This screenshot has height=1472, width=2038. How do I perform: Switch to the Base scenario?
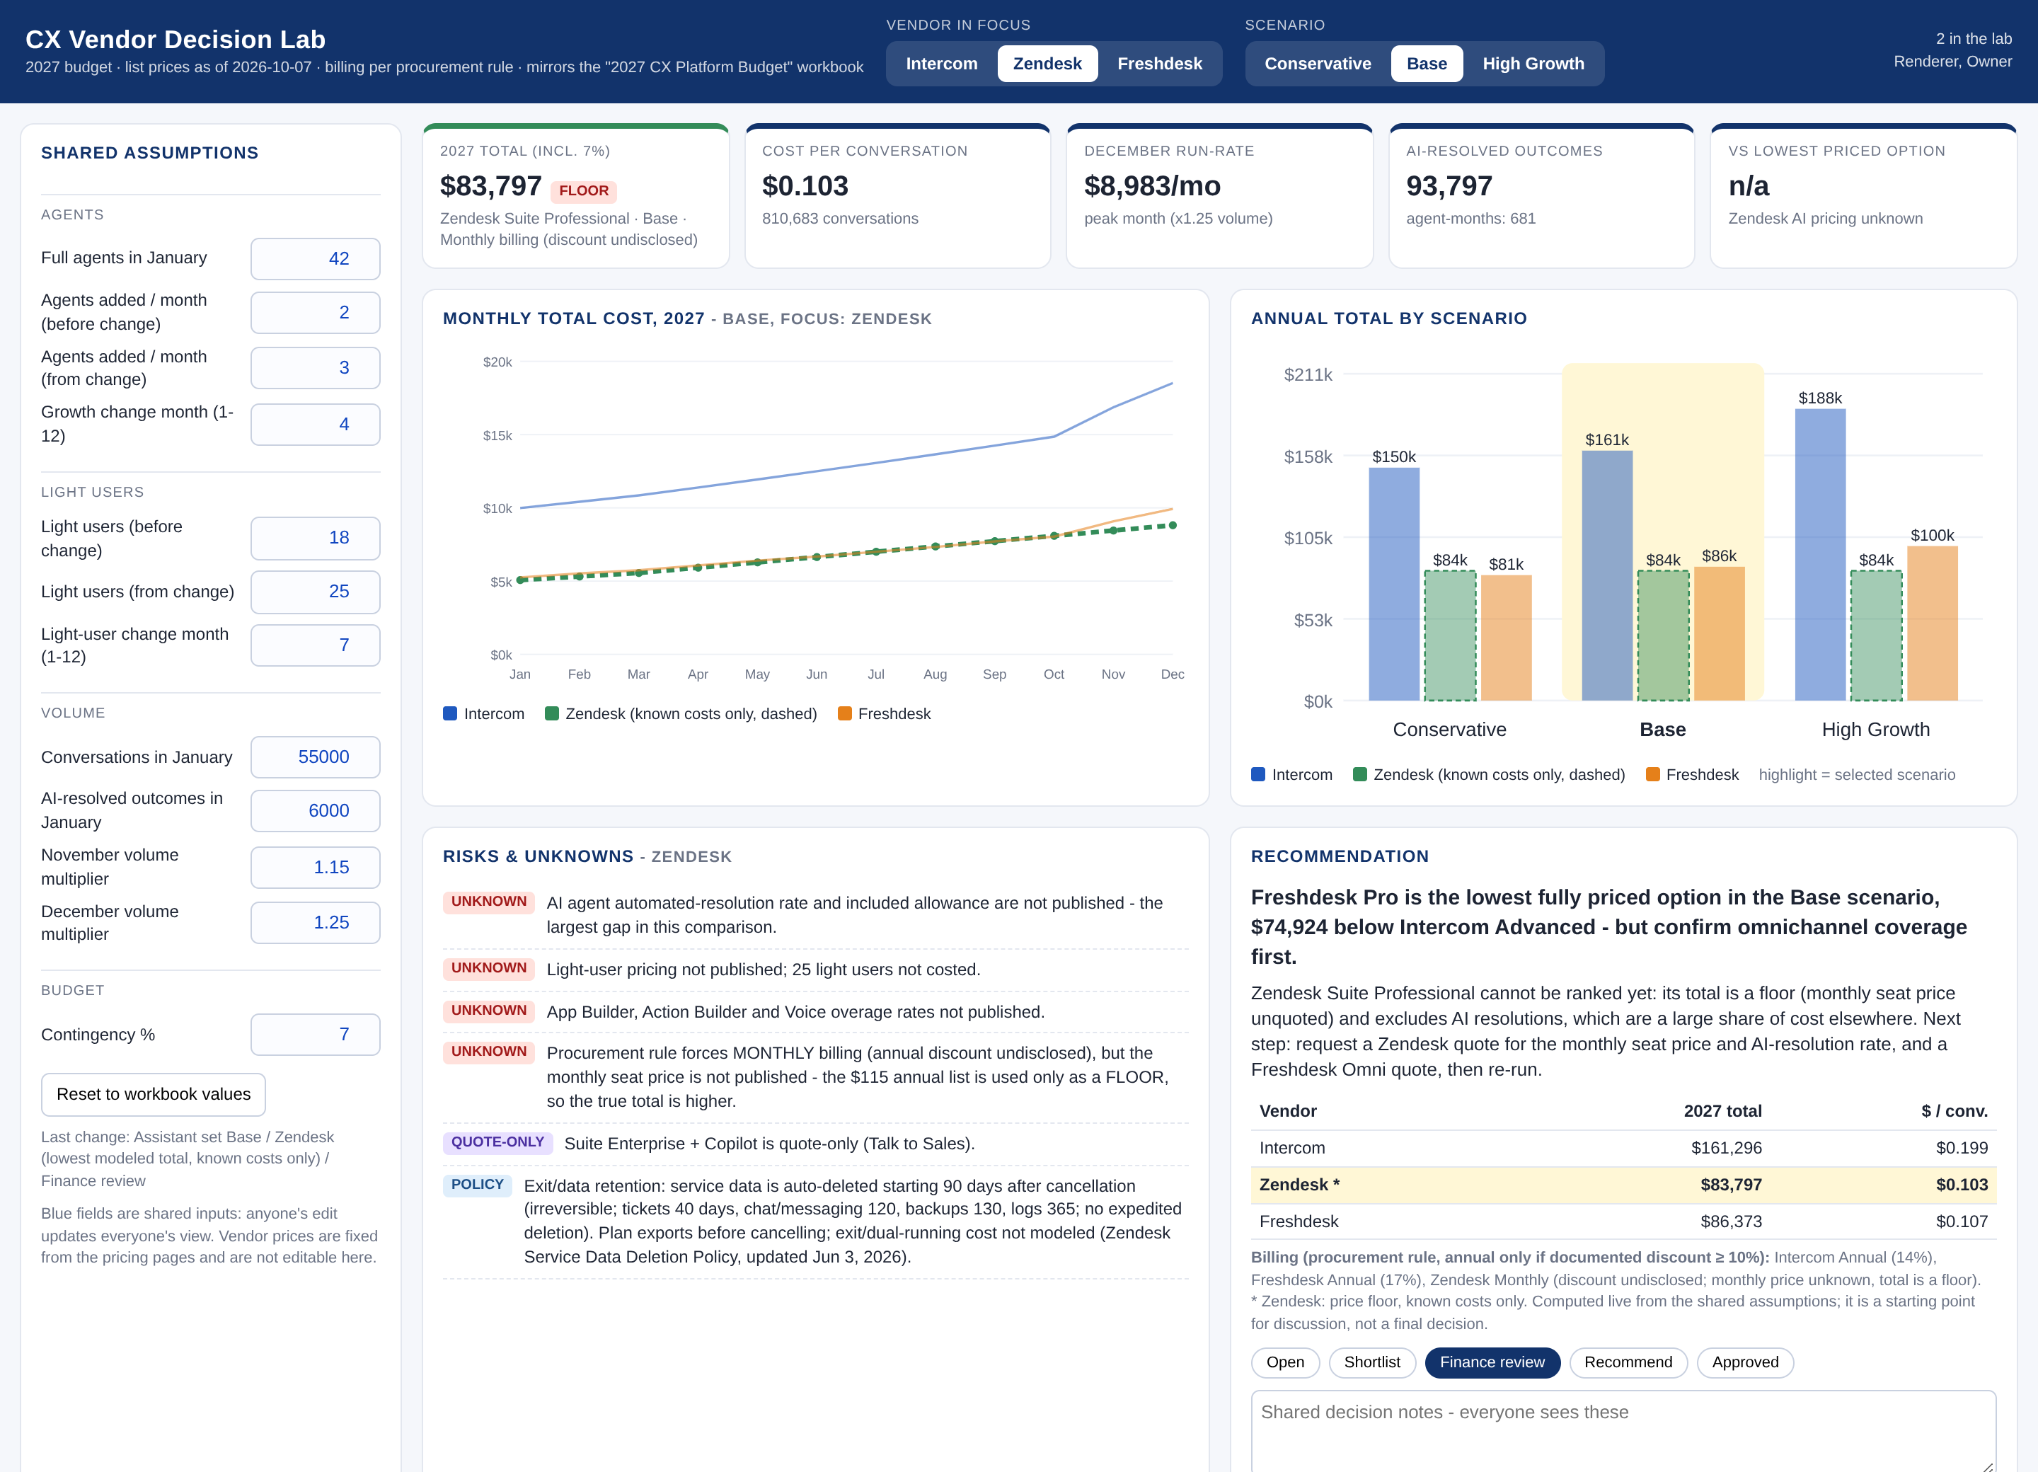(1426, 64)
